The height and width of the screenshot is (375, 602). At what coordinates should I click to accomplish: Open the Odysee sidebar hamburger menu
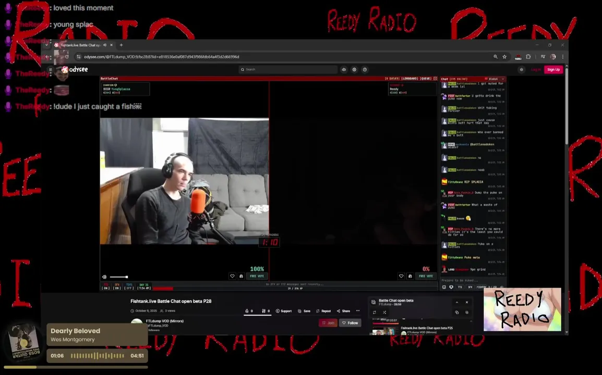pyautogui.click(x=50, y=69)
